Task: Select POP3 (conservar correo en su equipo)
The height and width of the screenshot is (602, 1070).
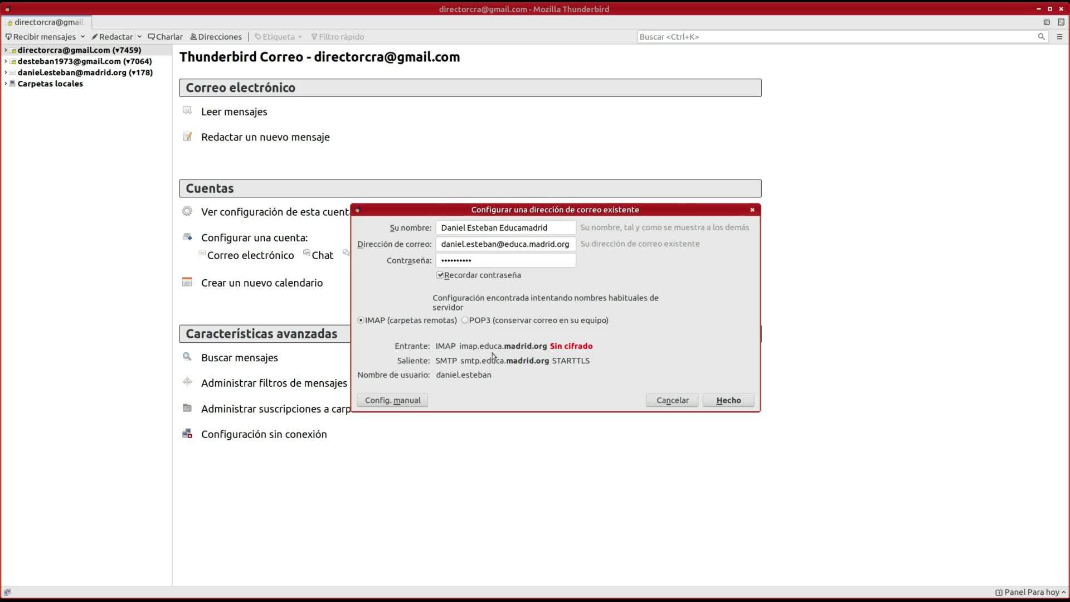Action: (x=465, y=320)
